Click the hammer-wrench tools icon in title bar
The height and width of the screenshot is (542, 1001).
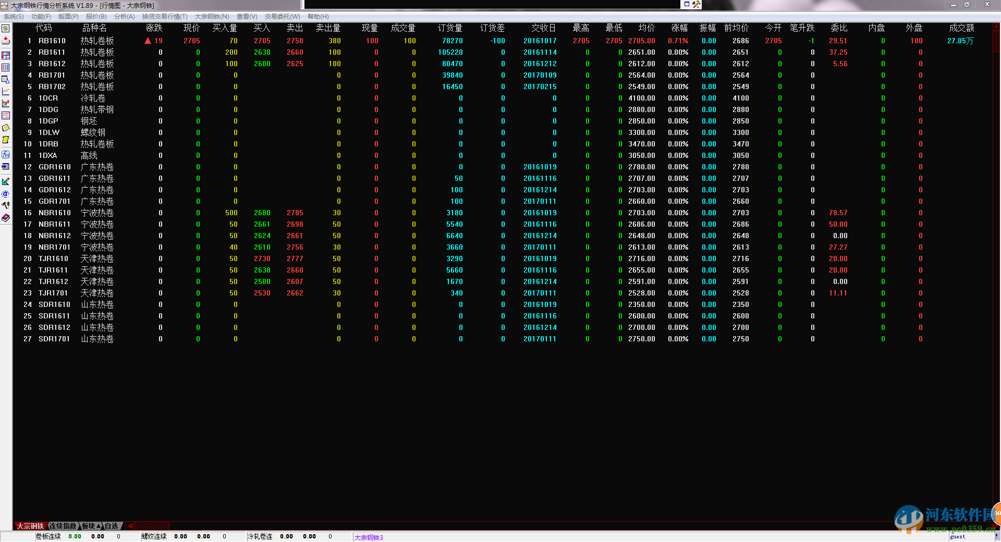696,4
